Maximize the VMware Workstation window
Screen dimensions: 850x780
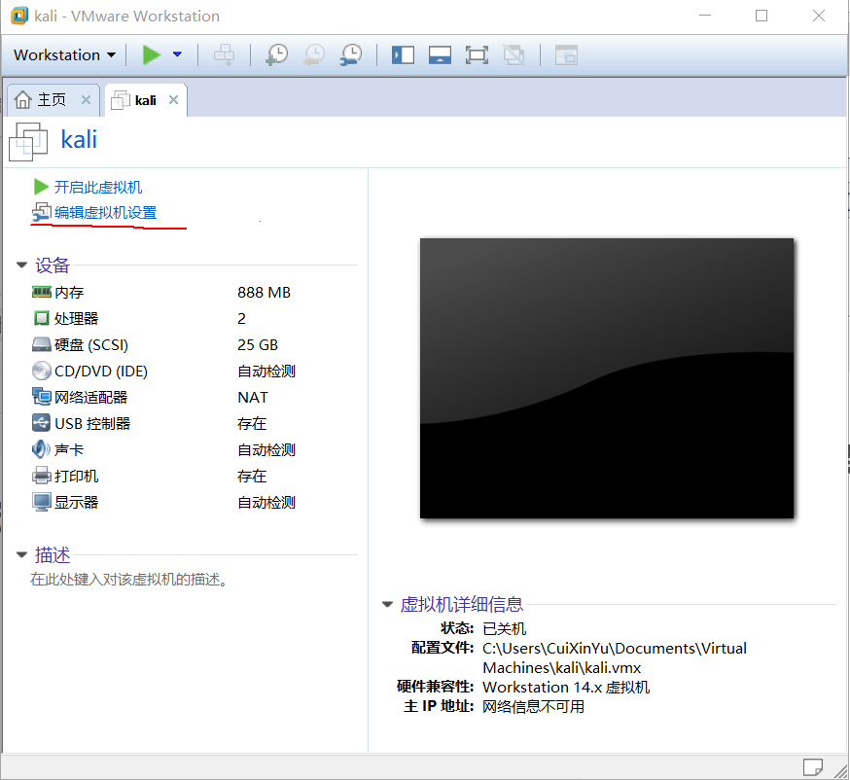761,16
